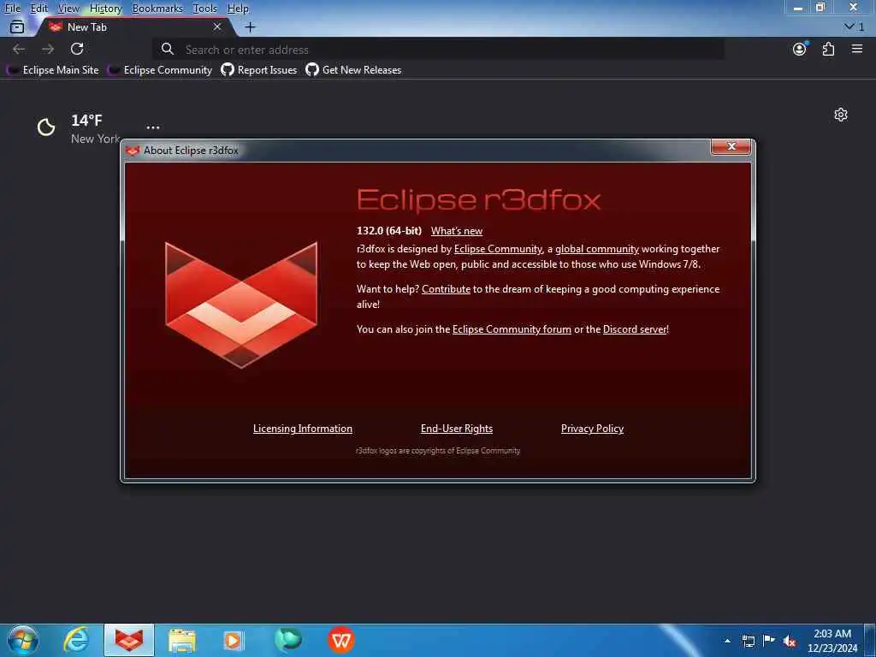Click the 132.0 (64-bit) version text

[389, 231]
